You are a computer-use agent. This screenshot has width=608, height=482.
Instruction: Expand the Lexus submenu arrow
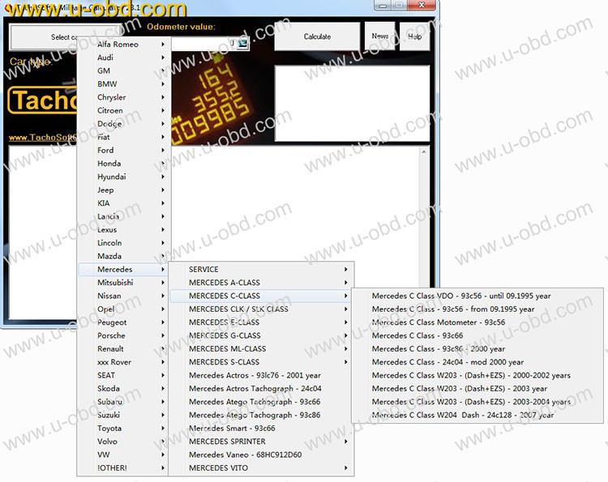163,229
